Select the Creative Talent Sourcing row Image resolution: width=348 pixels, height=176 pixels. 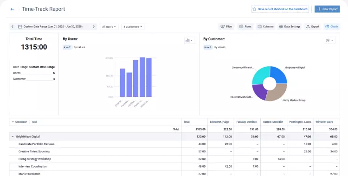point(174,151)
